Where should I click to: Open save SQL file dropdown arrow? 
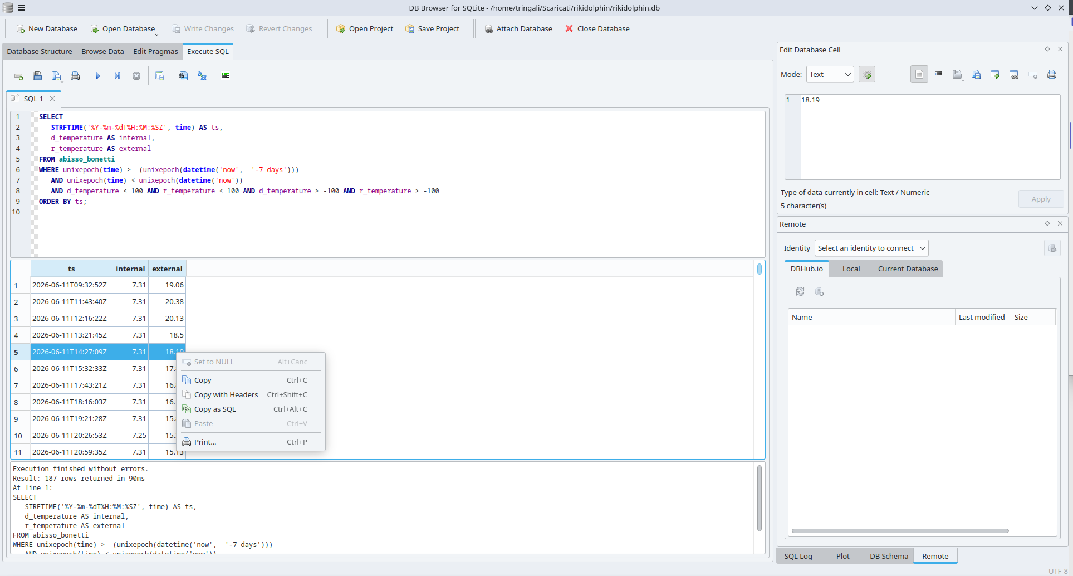(x=62, y=81)
